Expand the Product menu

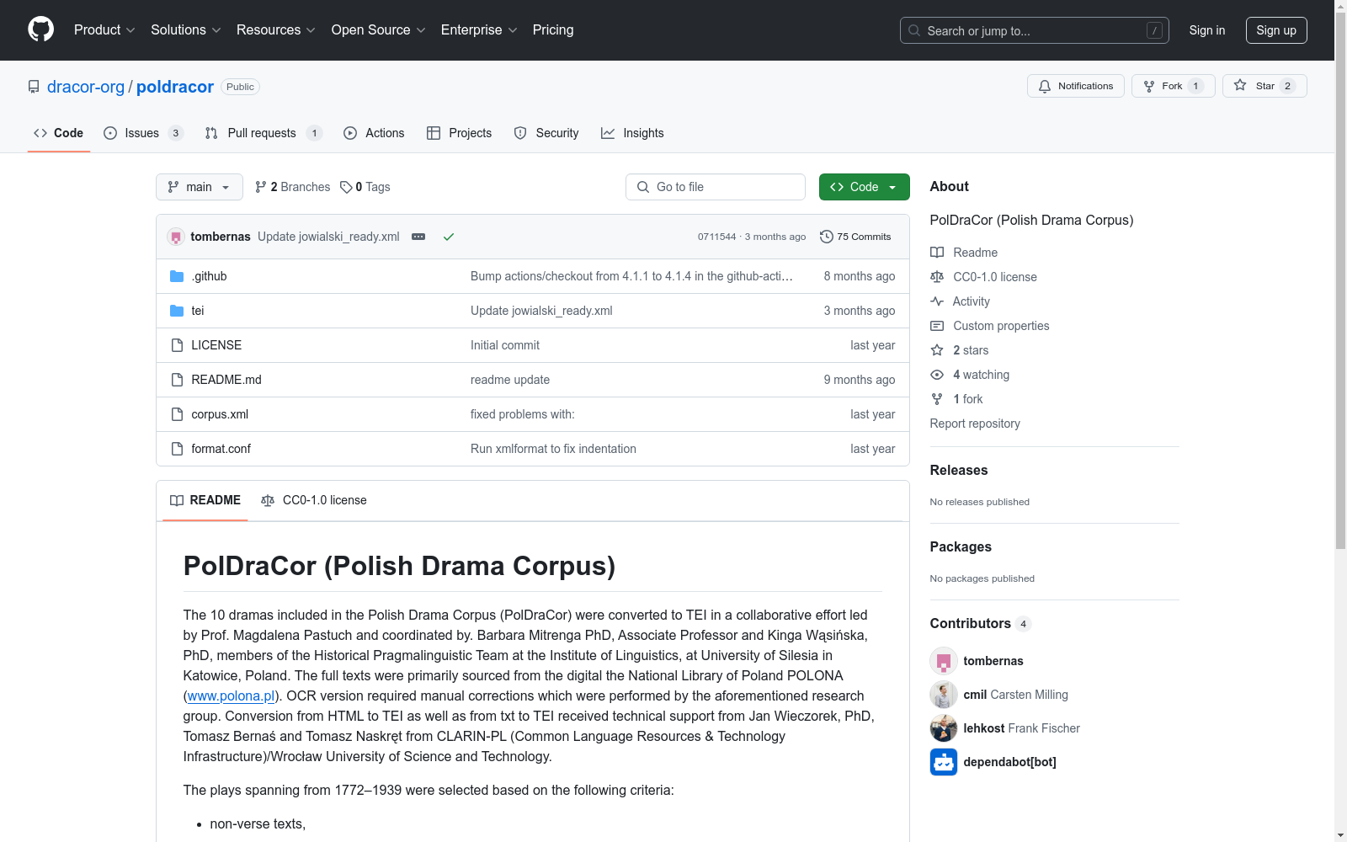(104, 29)
